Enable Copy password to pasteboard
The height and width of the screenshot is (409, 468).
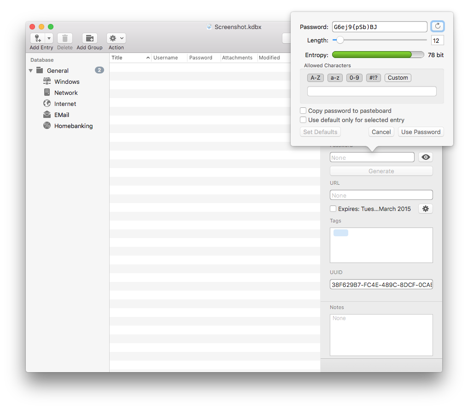pyautogui.click(x=303, y=111)
